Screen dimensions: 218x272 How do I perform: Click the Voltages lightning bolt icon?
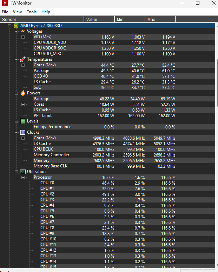pos(23,31)
